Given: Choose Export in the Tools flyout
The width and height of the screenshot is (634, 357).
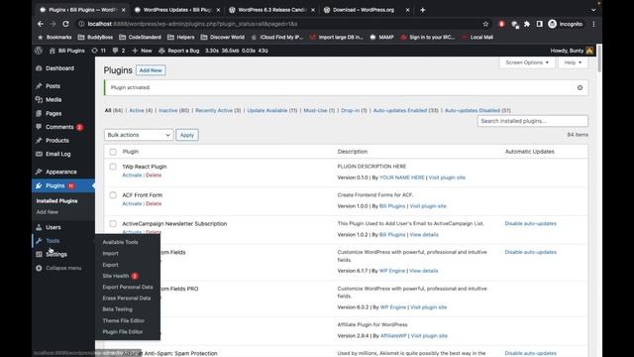Looking at the screenshot, I should pos(110,265).
